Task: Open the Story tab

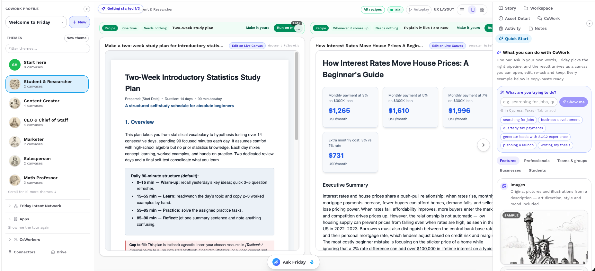Action: click(507, 8)
